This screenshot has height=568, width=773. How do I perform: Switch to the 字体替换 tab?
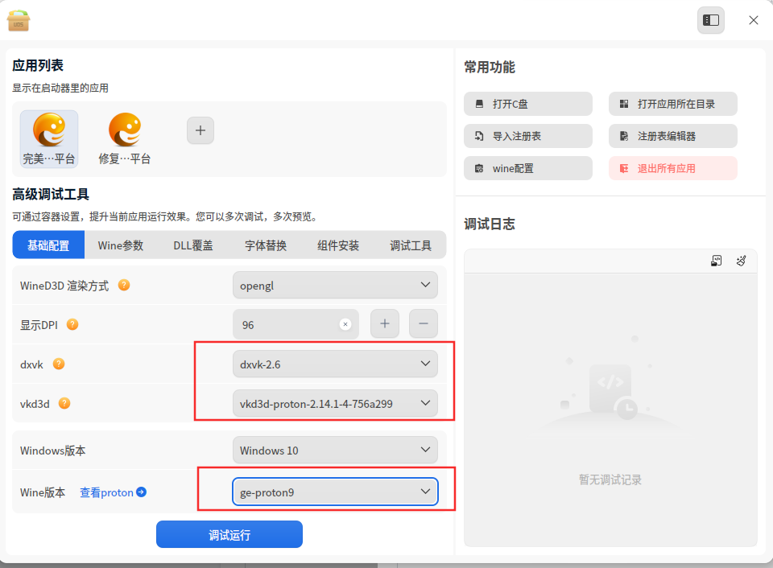(266, 245)
